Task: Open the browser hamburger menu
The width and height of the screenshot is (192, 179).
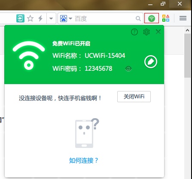Action: click(x=183, y=18)
